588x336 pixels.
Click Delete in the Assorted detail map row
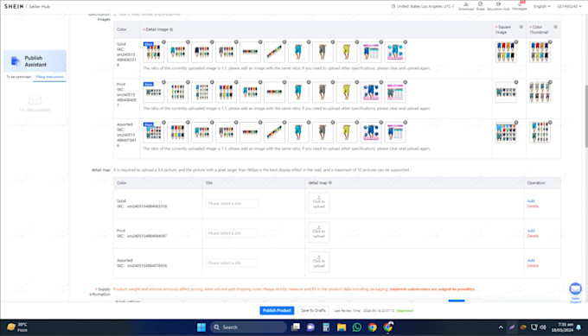(533, 265)
